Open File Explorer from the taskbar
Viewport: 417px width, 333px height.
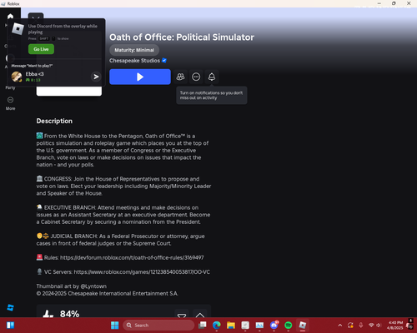click(x=231, y=325)
